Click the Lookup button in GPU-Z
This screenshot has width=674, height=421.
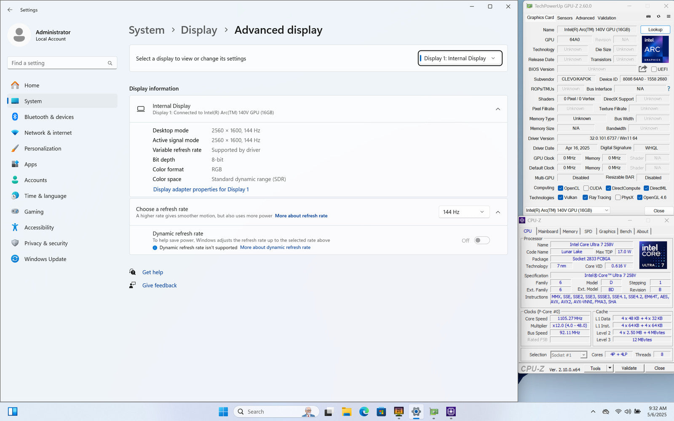tap(655, 29)
